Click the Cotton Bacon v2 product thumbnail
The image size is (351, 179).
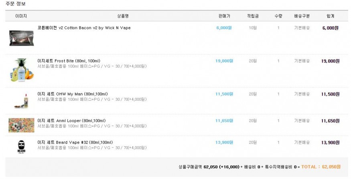point(21,37)
